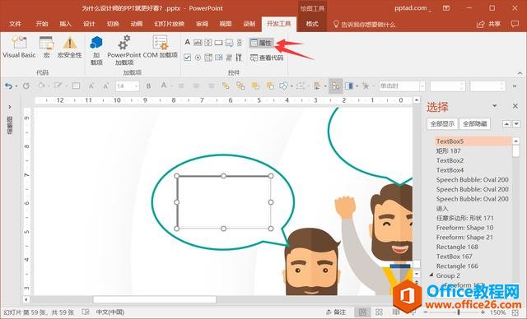527x319 pixels.
Task: Move selected object up in order
Action: coord(506,124)
